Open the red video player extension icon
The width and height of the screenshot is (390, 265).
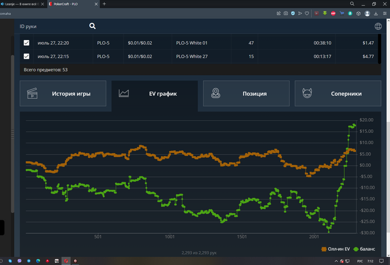pyautogui.click(x=316, y=13)
